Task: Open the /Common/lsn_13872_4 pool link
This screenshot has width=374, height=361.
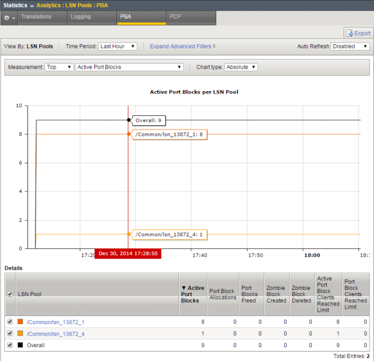Action: 55,334
